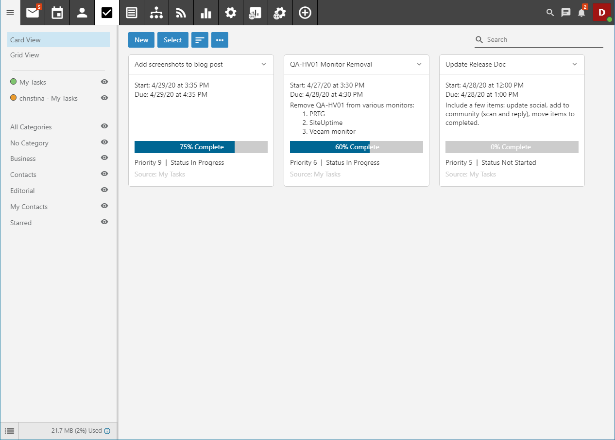Open application Settings gear icon
This screenshot has height=440, width=615.
[230, 13]
